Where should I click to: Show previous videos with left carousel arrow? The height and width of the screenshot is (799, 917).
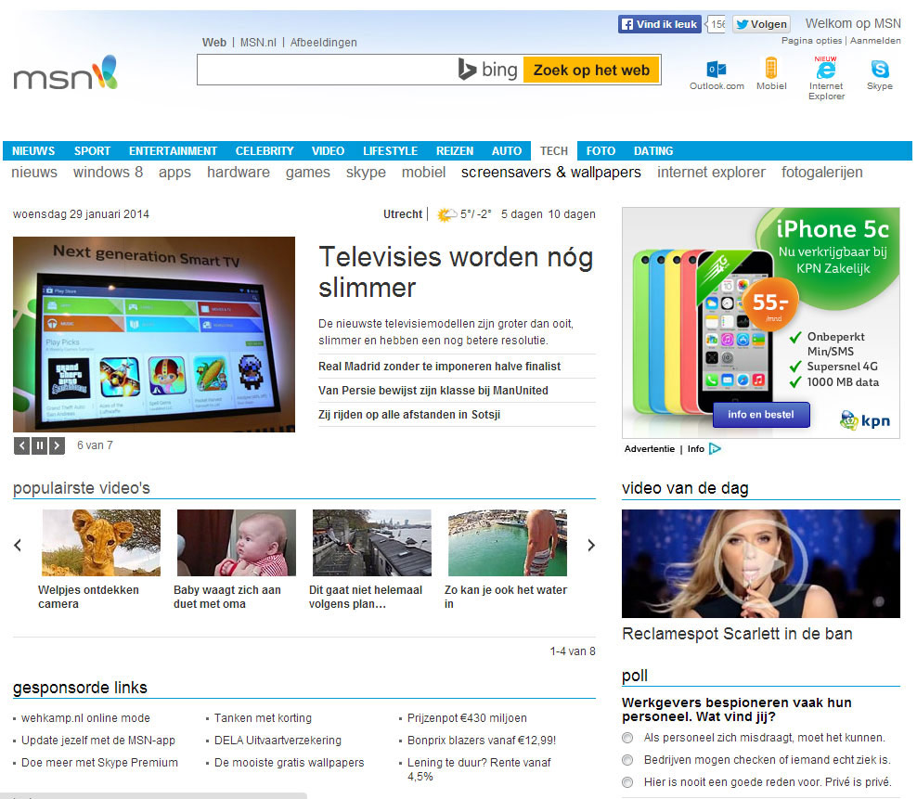tap(18, 546)
